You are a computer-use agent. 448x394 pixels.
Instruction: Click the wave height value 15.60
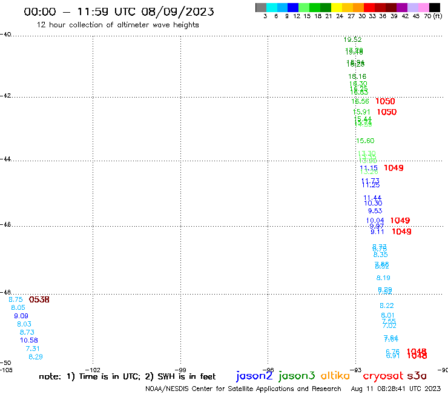point(365,141)
